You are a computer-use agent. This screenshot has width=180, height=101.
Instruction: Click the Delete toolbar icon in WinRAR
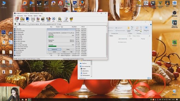point(38,19)
